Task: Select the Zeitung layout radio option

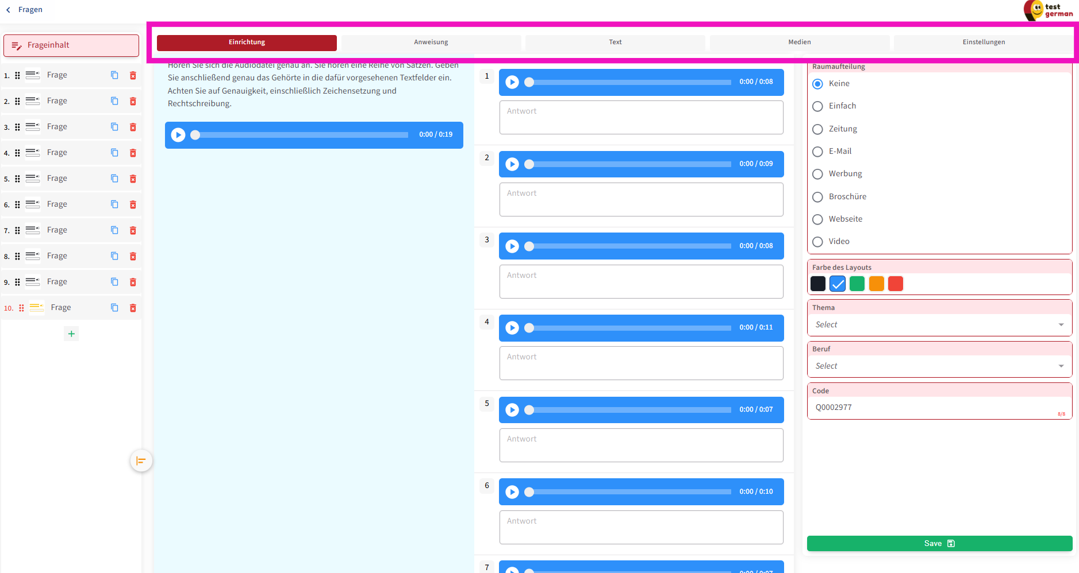Action: [x=817, y=129]
